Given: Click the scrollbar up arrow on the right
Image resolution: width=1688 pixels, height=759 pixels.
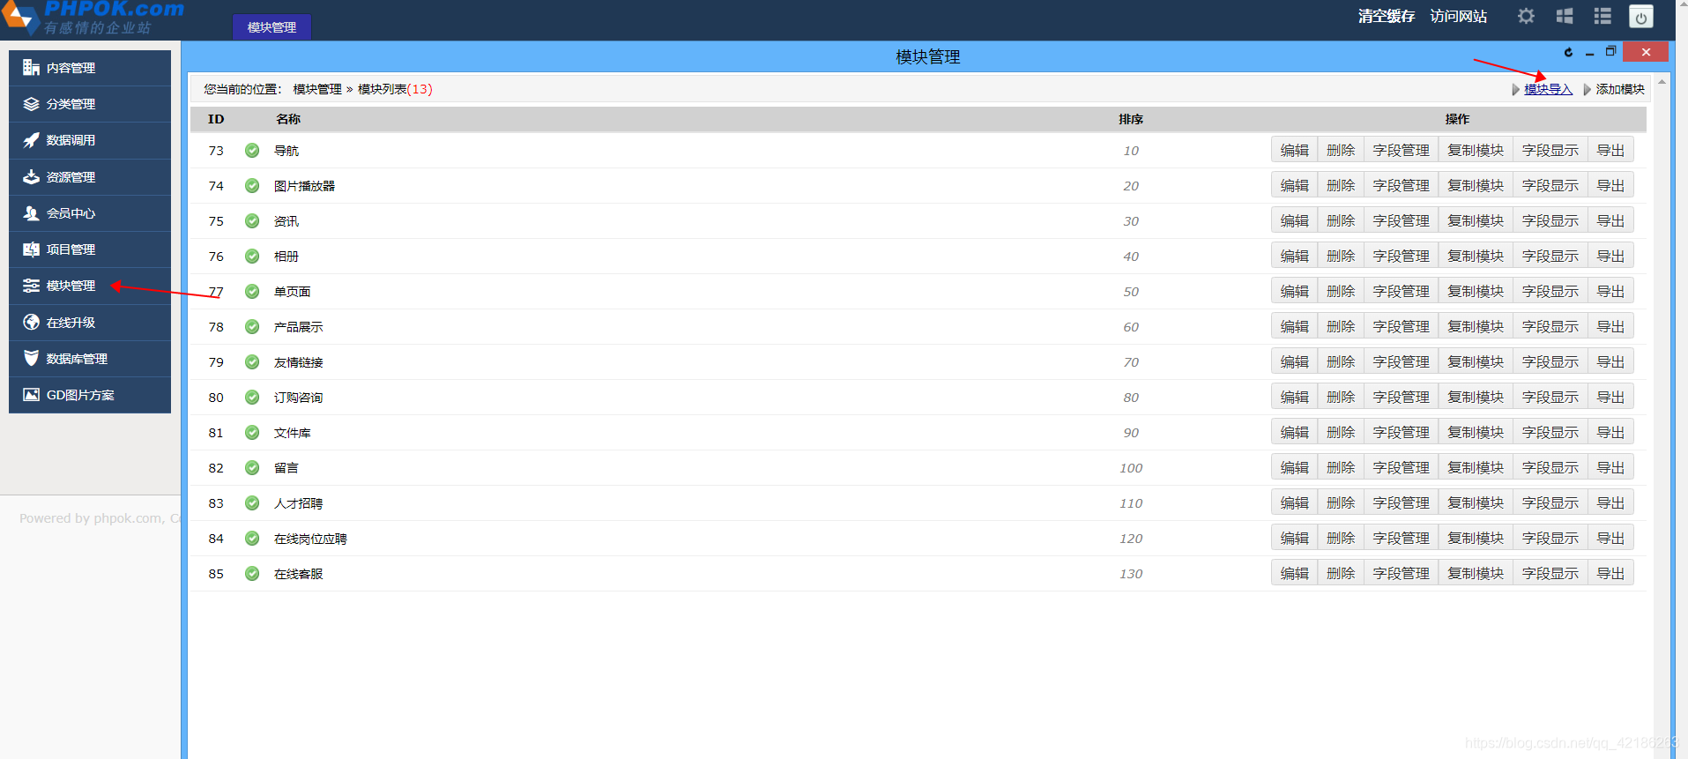Looking at the screenshot, I should point(1662,81).
